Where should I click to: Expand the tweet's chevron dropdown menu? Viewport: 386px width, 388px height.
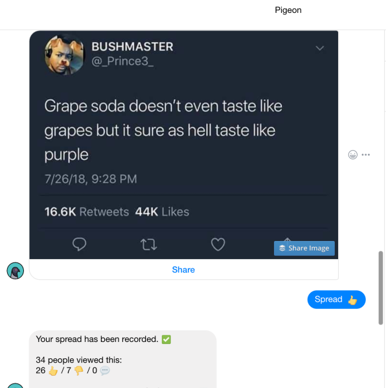tap(320, 48)
